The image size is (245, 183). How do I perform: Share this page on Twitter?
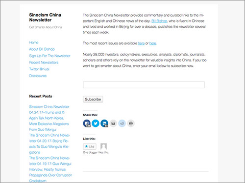96,123
